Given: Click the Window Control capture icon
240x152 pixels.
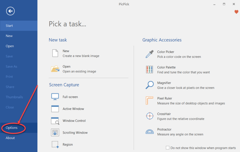Looking at the screenshot, I should pos(55,121).
